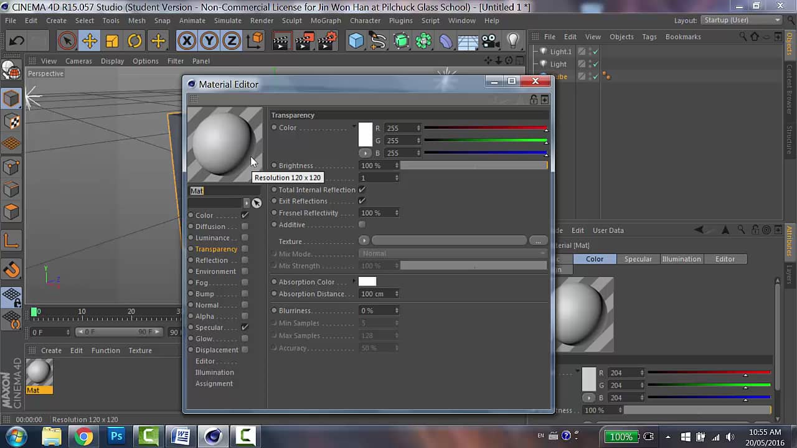This screenshot has height=448, width=797.
Task: Open the Texture arrow menu button
Action: (364, 241)
